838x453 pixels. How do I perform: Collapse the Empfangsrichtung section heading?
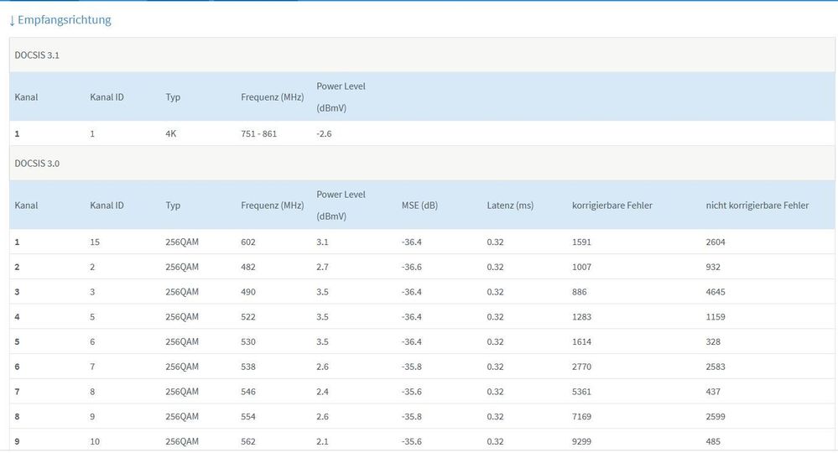(x=65, y=20)
